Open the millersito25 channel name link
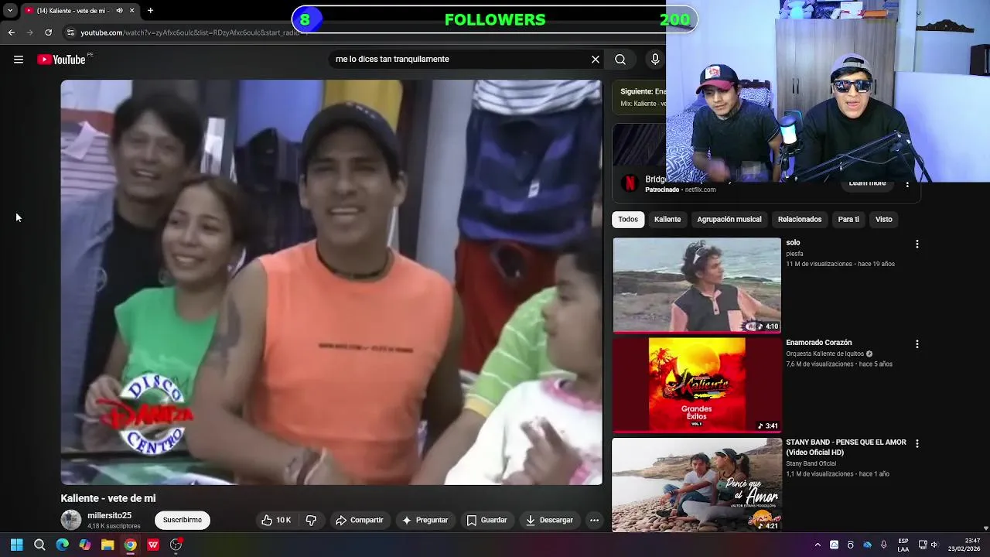Viewport: 990px width, 557px height. click(x=109, y=515)
